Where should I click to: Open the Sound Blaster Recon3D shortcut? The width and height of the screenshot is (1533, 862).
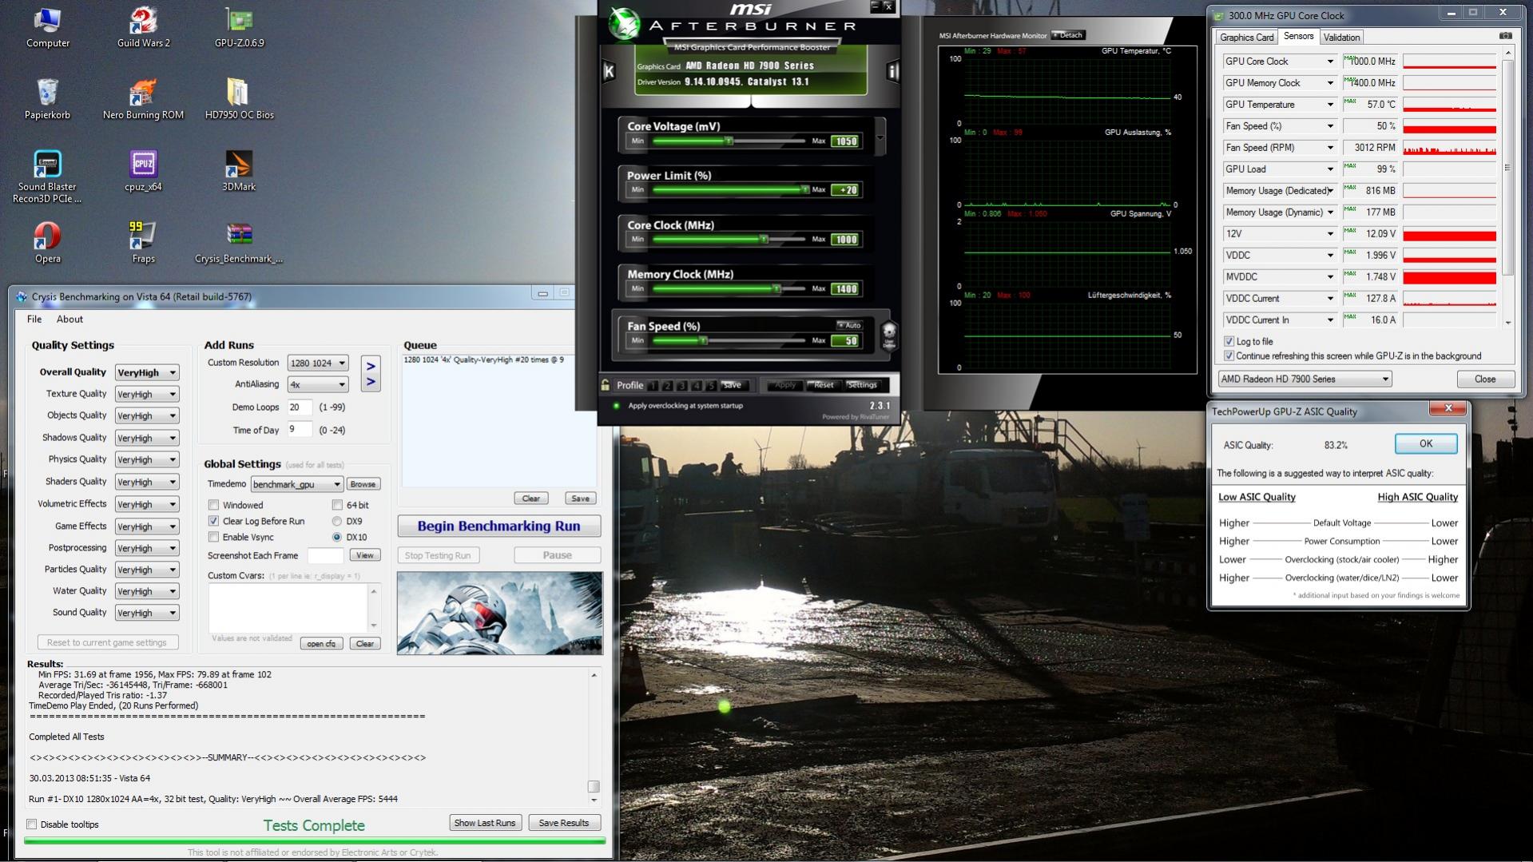47,176
